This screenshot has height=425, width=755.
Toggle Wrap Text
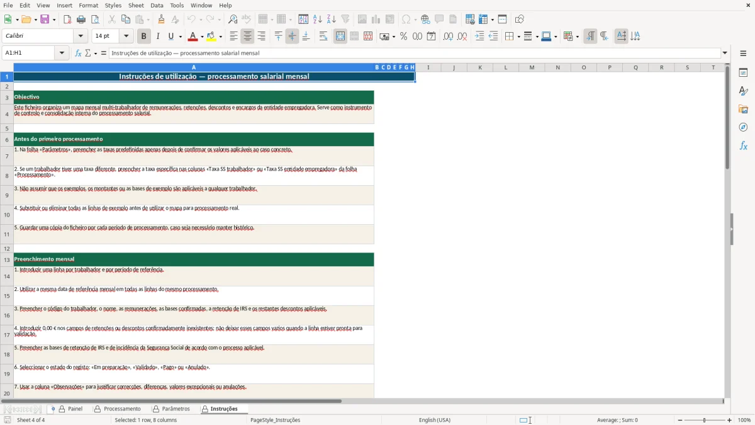[323, 37]
